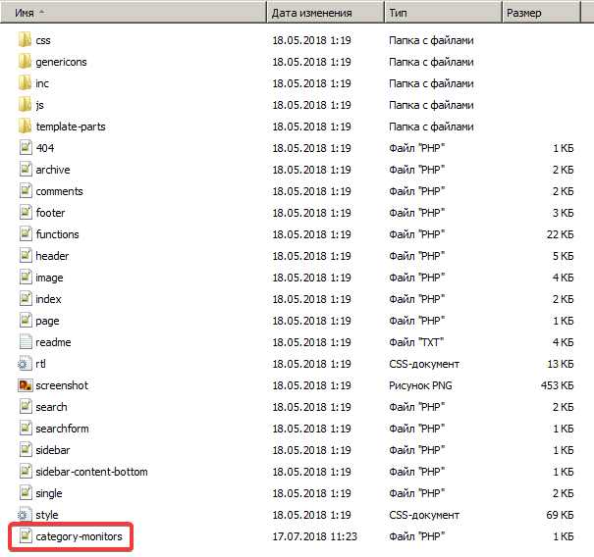The image size is (594, 557).
Task: Select the file named 404
Action: pos(45,148)
